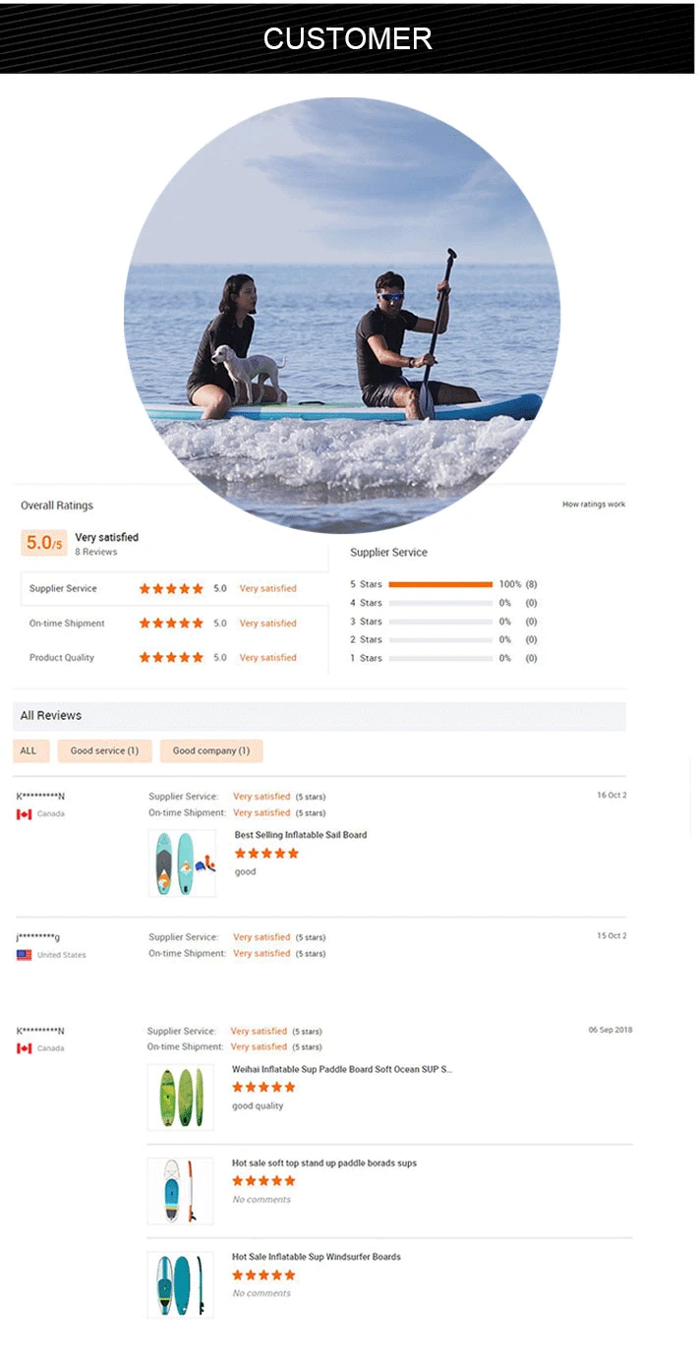699x1369 pixels.
Task: Open Hot sale soft top paddle boards link
Action: click(324, 1163)
